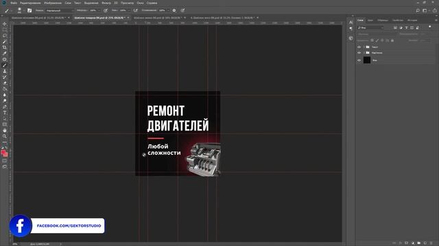Select the History Brush tool
This screenshot has width=439, height=246.
pos(5,77)
